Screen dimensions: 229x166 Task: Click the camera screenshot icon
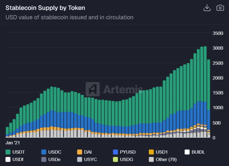tap(220, 8)
